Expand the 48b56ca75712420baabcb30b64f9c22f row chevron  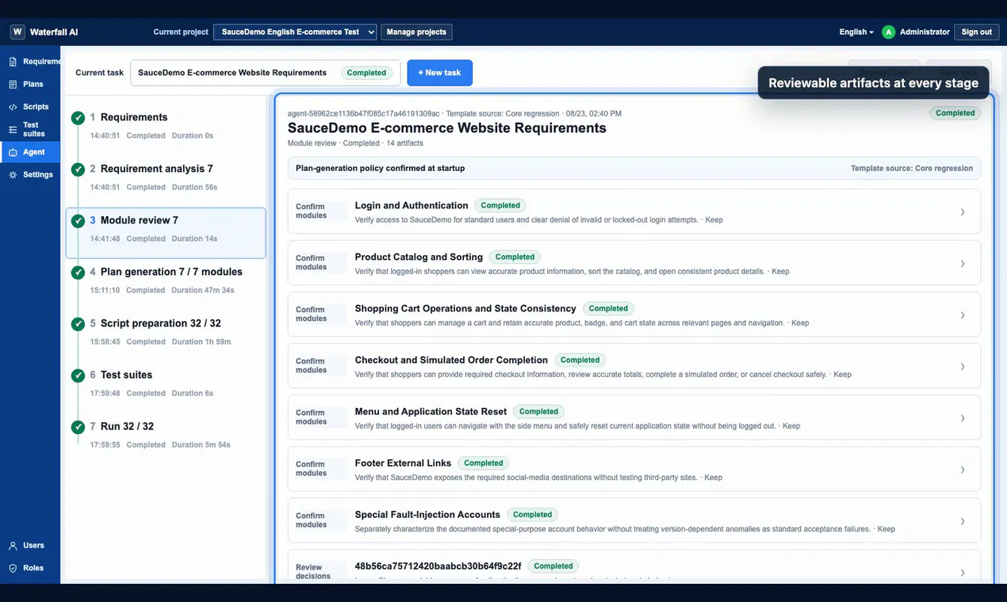[x=963, y=573]
